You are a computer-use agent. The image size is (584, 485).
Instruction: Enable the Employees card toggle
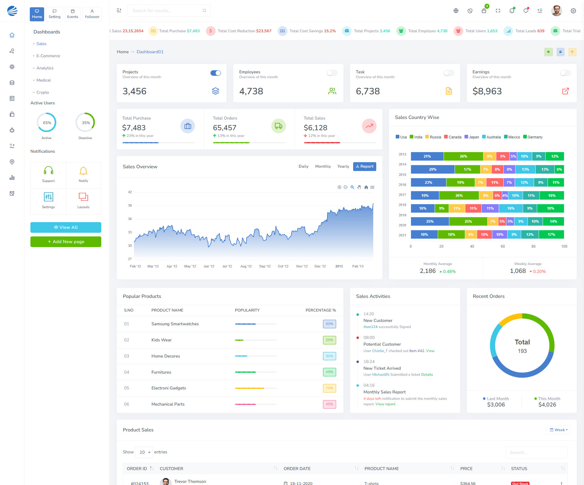[x=332, y=73]
